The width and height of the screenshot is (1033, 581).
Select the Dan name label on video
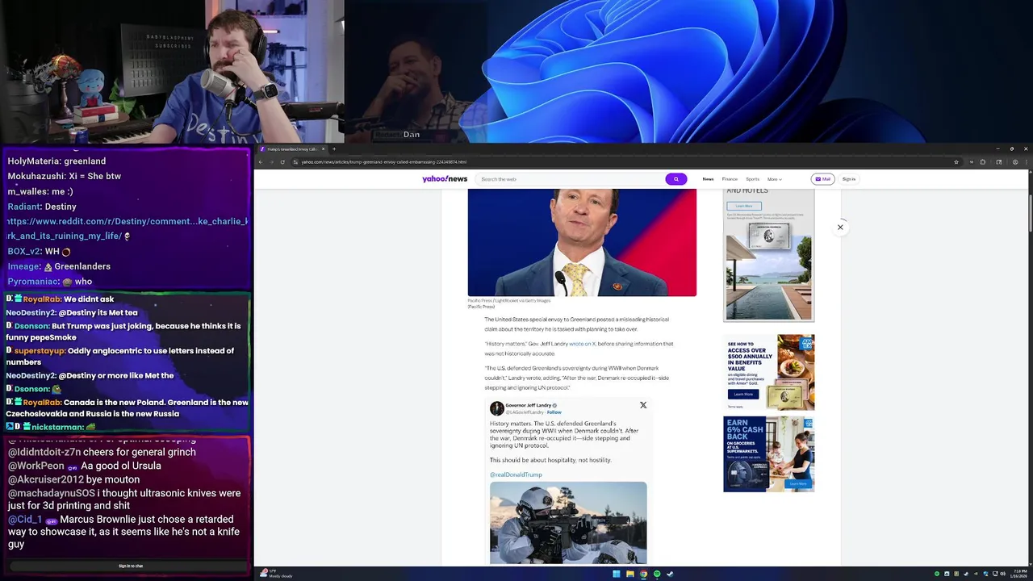412,135
